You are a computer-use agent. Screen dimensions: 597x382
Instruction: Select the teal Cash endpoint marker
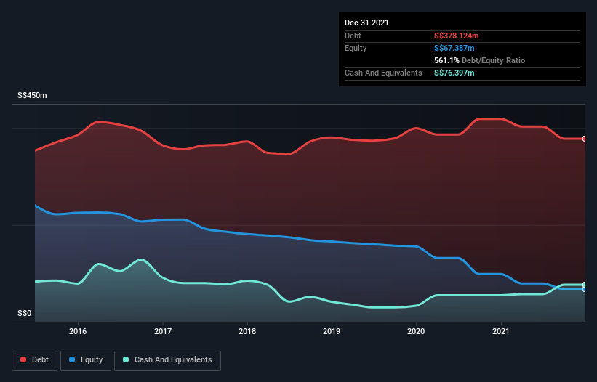[x=585, y=285]
